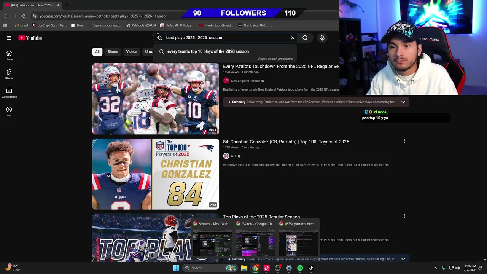Open Subscriptions in the sidebar
This screenshot has width=487, height=274.
tap(9, 93)
